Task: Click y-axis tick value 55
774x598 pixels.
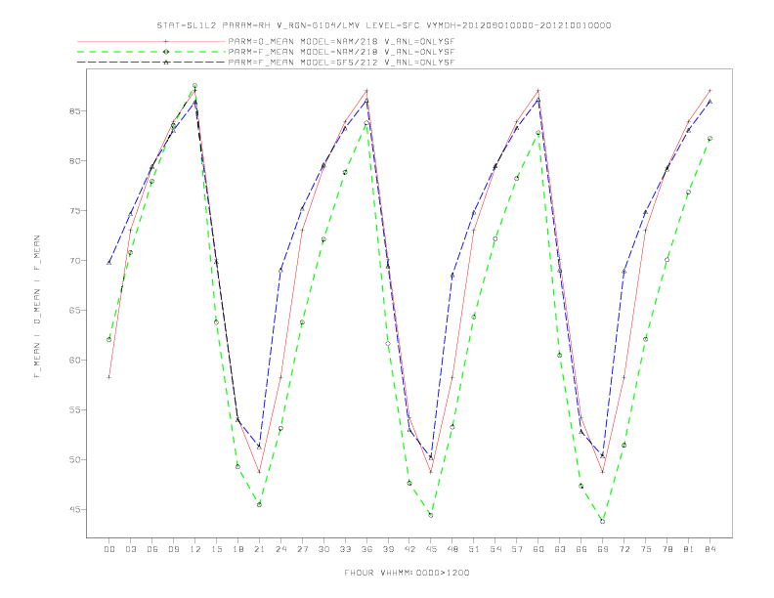Action: tap(75, 410)
